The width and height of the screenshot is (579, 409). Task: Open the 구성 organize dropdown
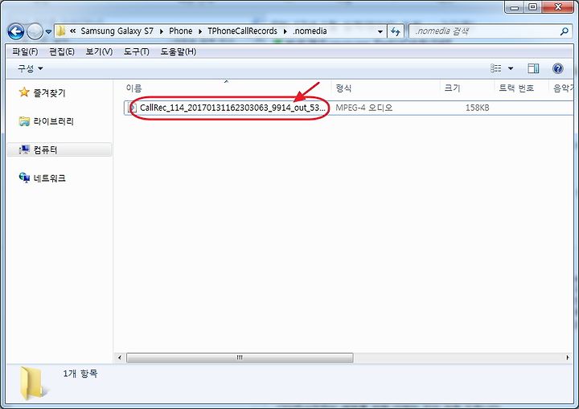31,68
